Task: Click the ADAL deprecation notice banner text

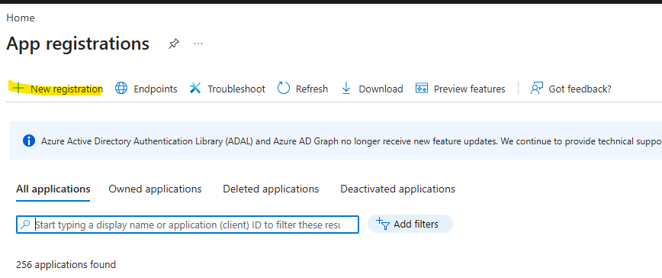Action: click(352, 141)
